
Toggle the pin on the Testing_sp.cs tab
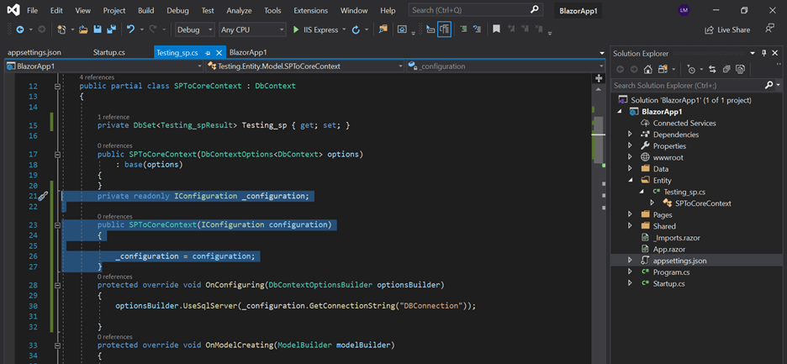pyautogui.click(x=207, y=52)
